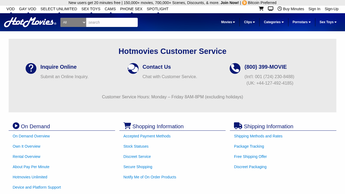This screenshot has width=345, height=194.
Task: Select the SELECT UNLIMITED top tab
Action: pyautogui.click(x=59, y=9)
